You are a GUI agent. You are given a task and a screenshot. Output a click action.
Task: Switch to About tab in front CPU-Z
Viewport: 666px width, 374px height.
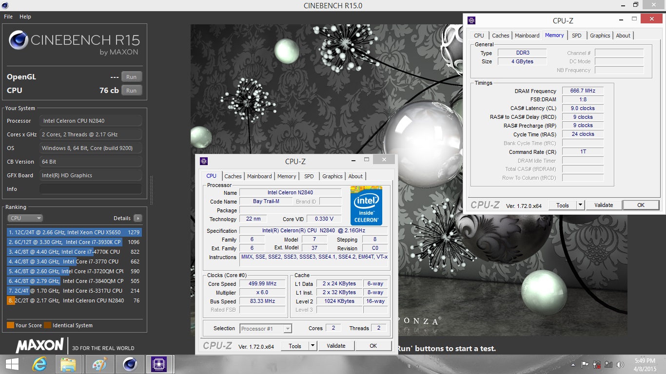tap(355, 176)
